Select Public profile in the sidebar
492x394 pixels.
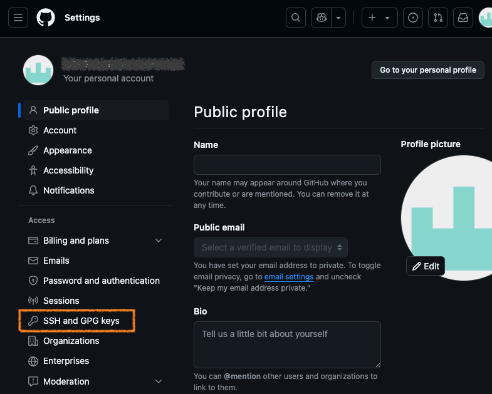[96, 110]
